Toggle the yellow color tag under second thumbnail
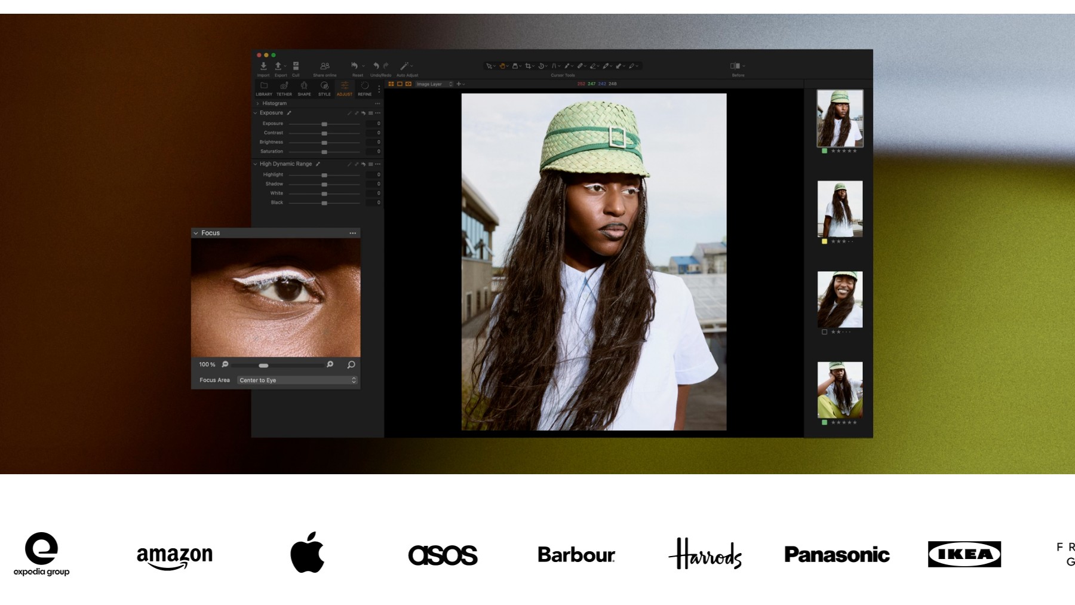This screenshot has height=605, width=1075. [x=824, y=241]
